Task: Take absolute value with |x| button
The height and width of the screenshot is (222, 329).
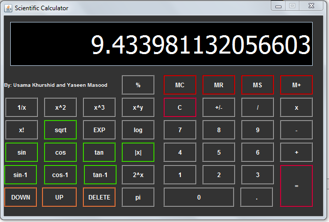Action: point(138,152)
